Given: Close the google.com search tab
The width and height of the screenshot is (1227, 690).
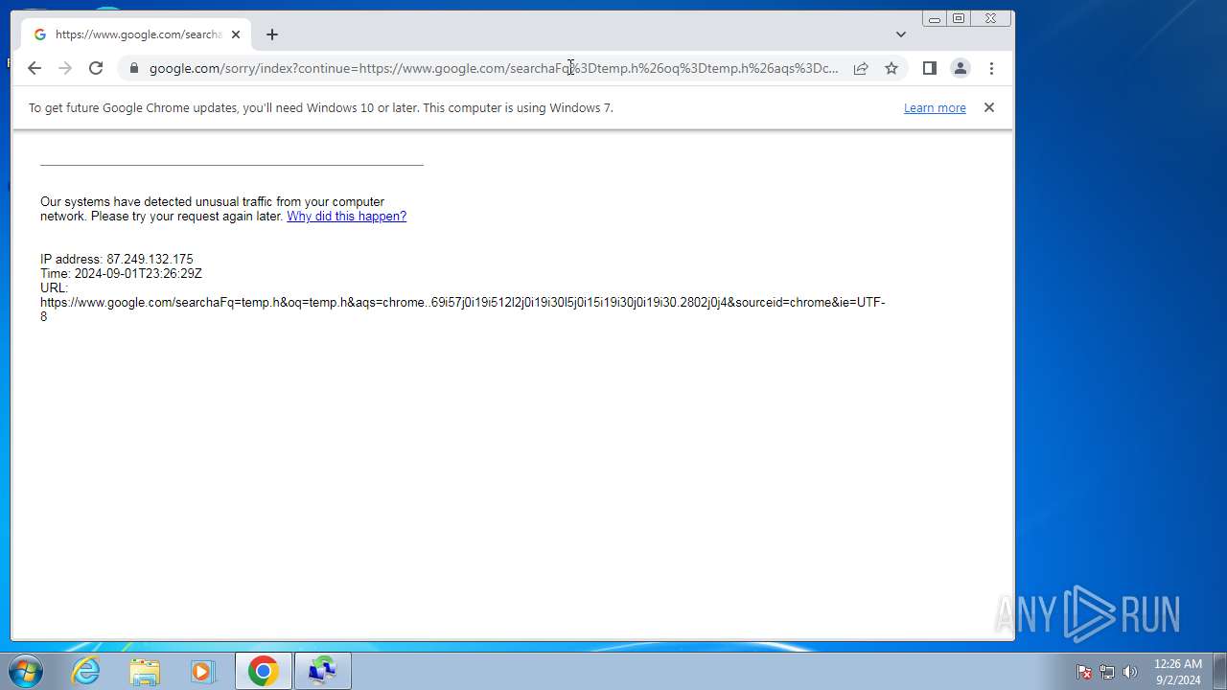Looking at the screenshot, I should pos(236,34).
